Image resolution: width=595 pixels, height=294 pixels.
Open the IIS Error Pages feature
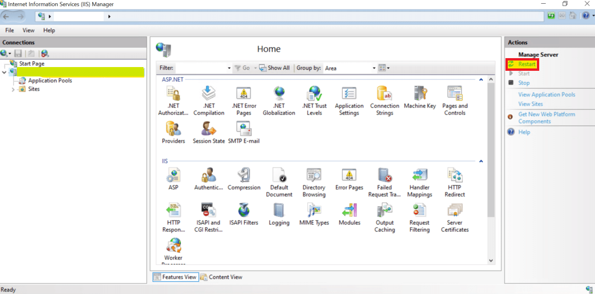click(349, 179)
